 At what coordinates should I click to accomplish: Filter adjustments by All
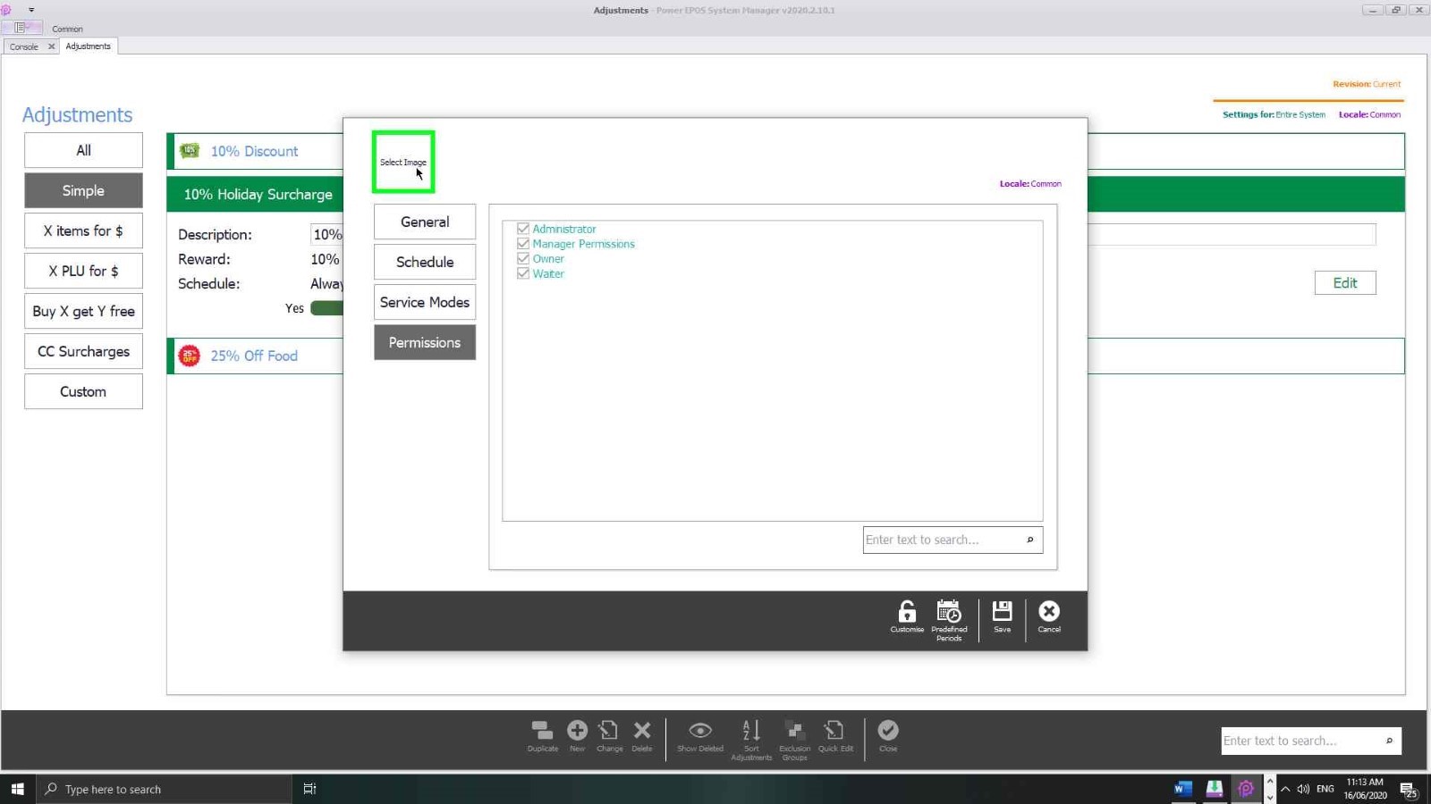tap(83, 150)
